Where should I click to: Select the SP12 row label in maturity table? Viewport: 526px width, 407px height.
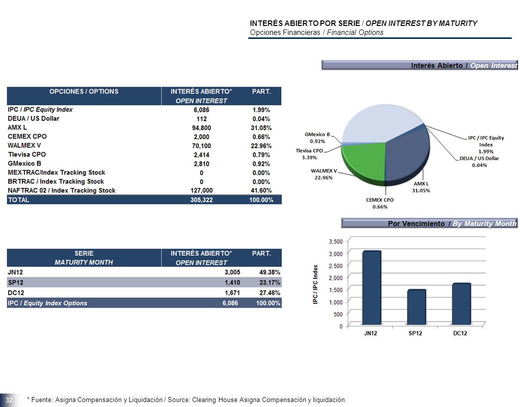15,283
